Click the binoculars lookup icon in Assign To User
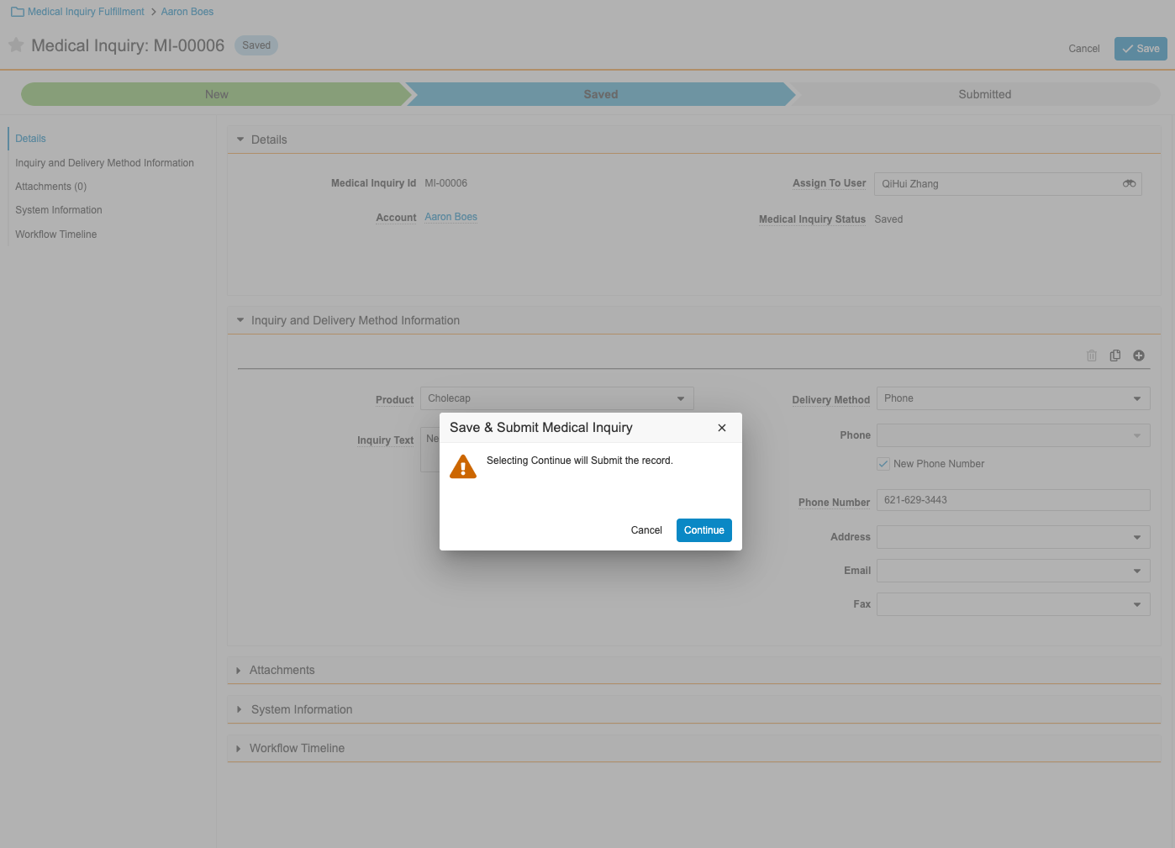 (1129, 184)
